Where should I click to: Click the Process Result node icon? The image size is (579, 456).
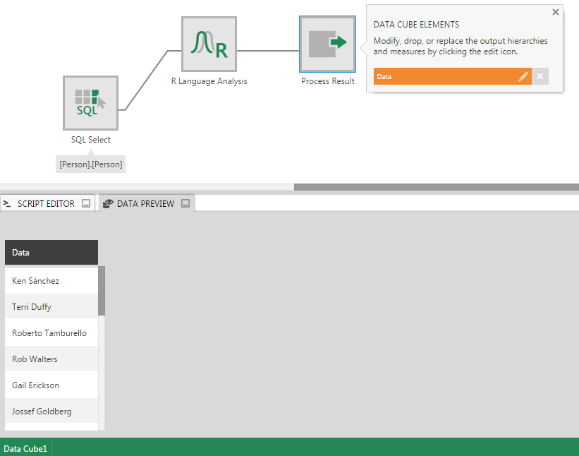[x=327, y=44]
